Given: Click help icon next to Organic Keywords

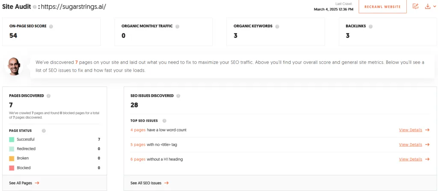Looking at the screenshot, I should [277, 26].
